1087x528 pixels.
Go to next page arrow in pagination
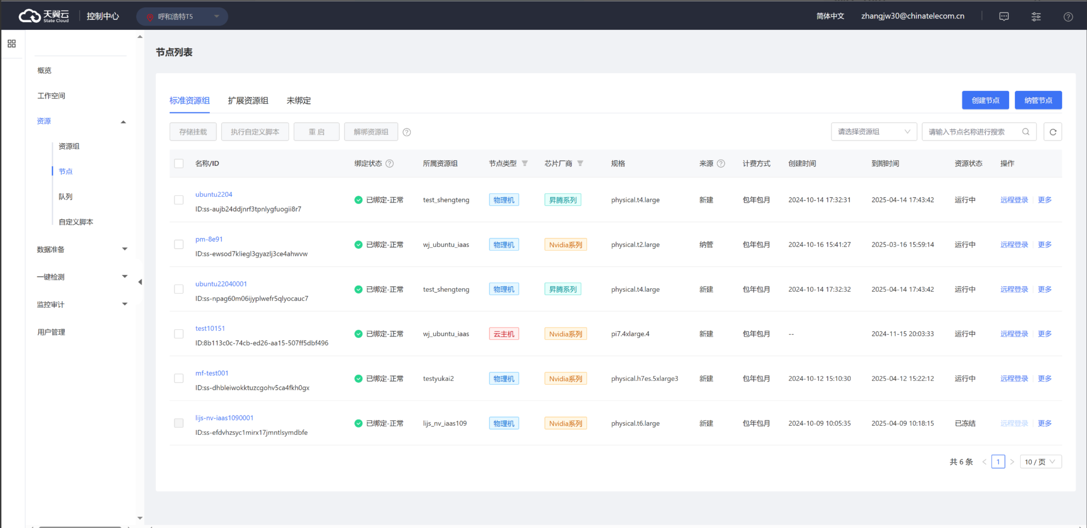[1012, 462]
